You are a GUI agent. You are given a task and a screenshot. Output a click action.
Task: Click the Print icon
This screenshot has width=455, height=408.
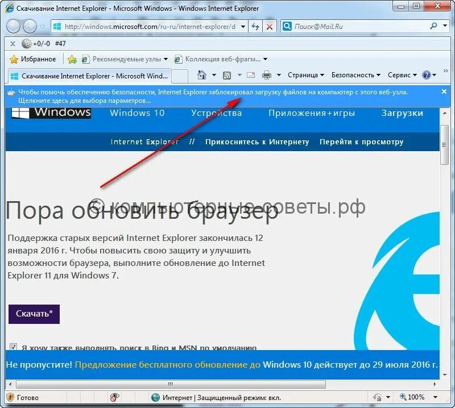pos(266,75)
